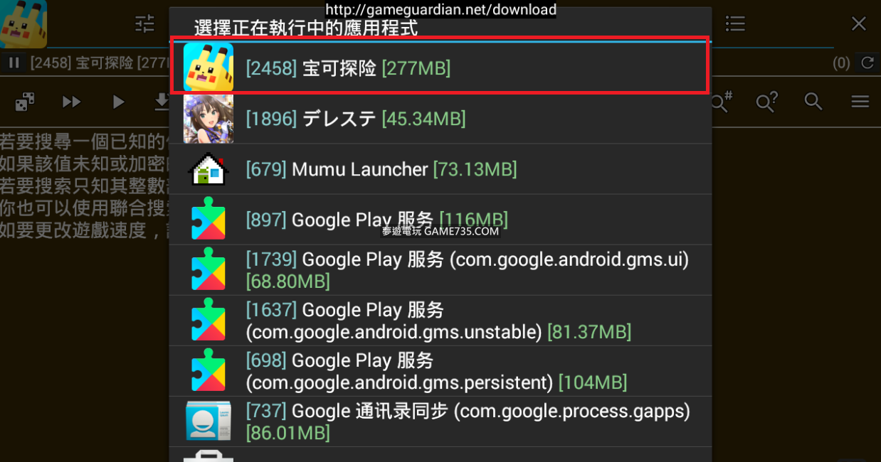Select 宝可探险 process from the list
The height and width of the screenshot is (462, 881).
coord(440,68)
